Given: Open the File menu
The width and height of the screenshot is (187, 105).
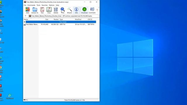Looking at the screenshot, I should pyautogui.click(x=25, y=5).
